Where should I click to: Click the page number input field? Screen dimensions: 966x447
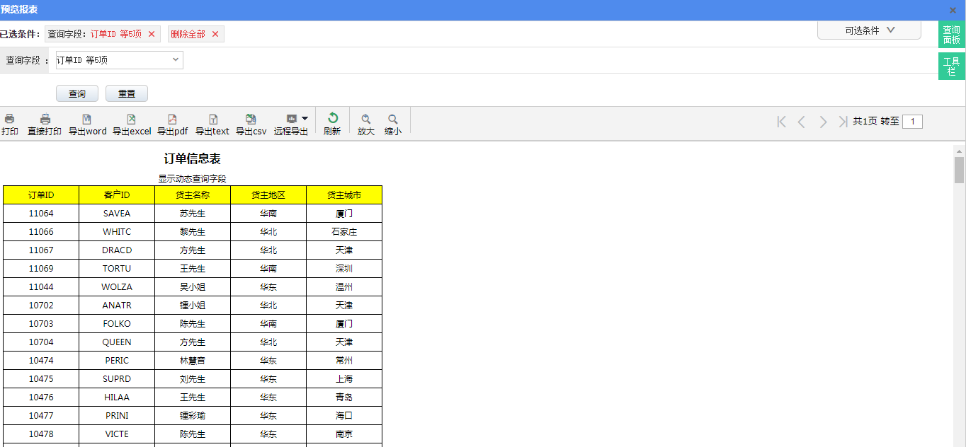912,122
